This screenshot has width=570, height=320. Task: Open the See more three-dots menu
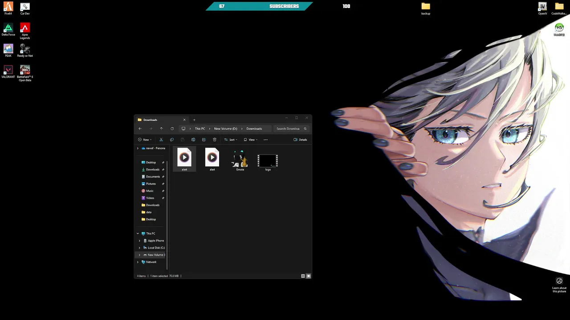point(265,140)
